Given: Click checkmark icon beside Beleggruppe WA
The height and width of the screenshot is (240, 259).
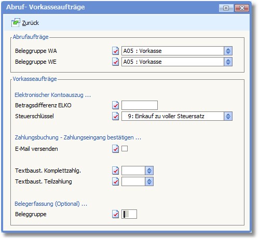Looking at the screenshot, I should [x=115, y=51].
